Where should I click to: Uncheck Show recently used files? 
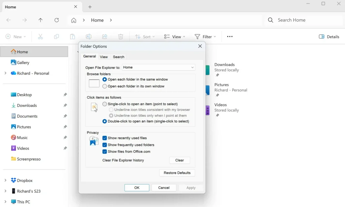click(104, 138)
